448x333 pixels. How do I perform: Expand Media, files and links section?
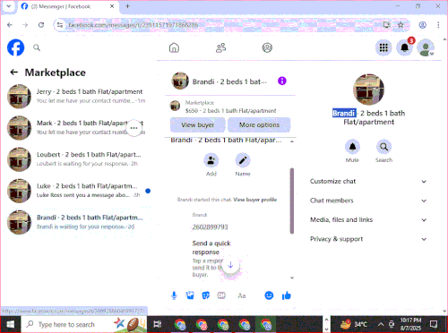click(x=368, y=220)
